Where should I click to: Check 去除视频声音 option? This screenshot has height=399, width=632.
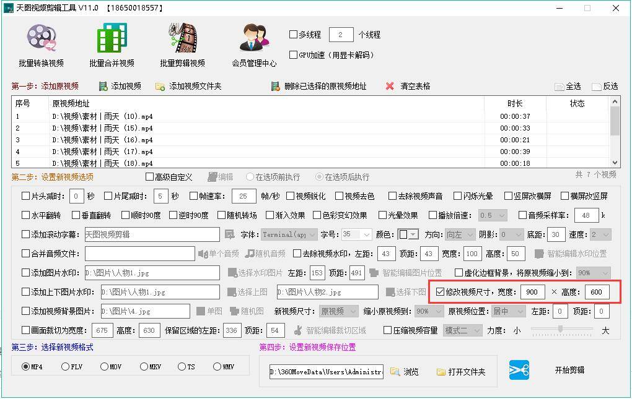pos(392,196)
